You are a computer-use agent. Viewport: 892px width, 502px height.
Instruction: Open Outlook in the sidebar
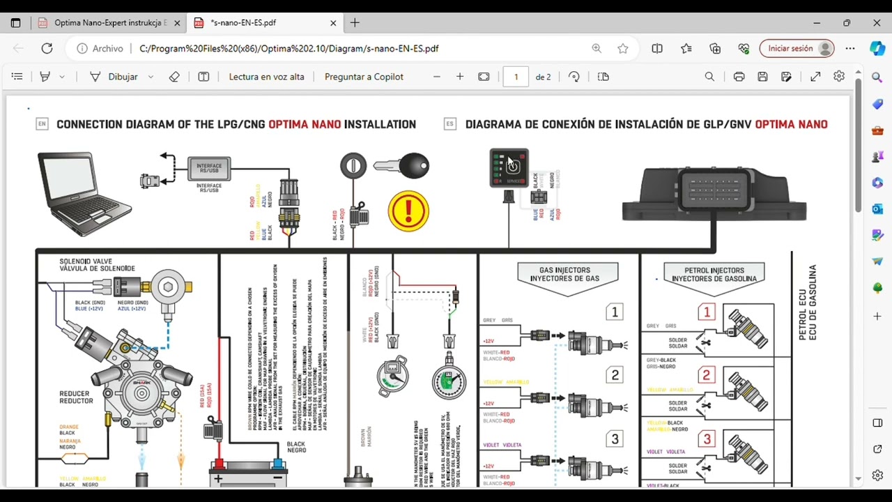[877, 208]
